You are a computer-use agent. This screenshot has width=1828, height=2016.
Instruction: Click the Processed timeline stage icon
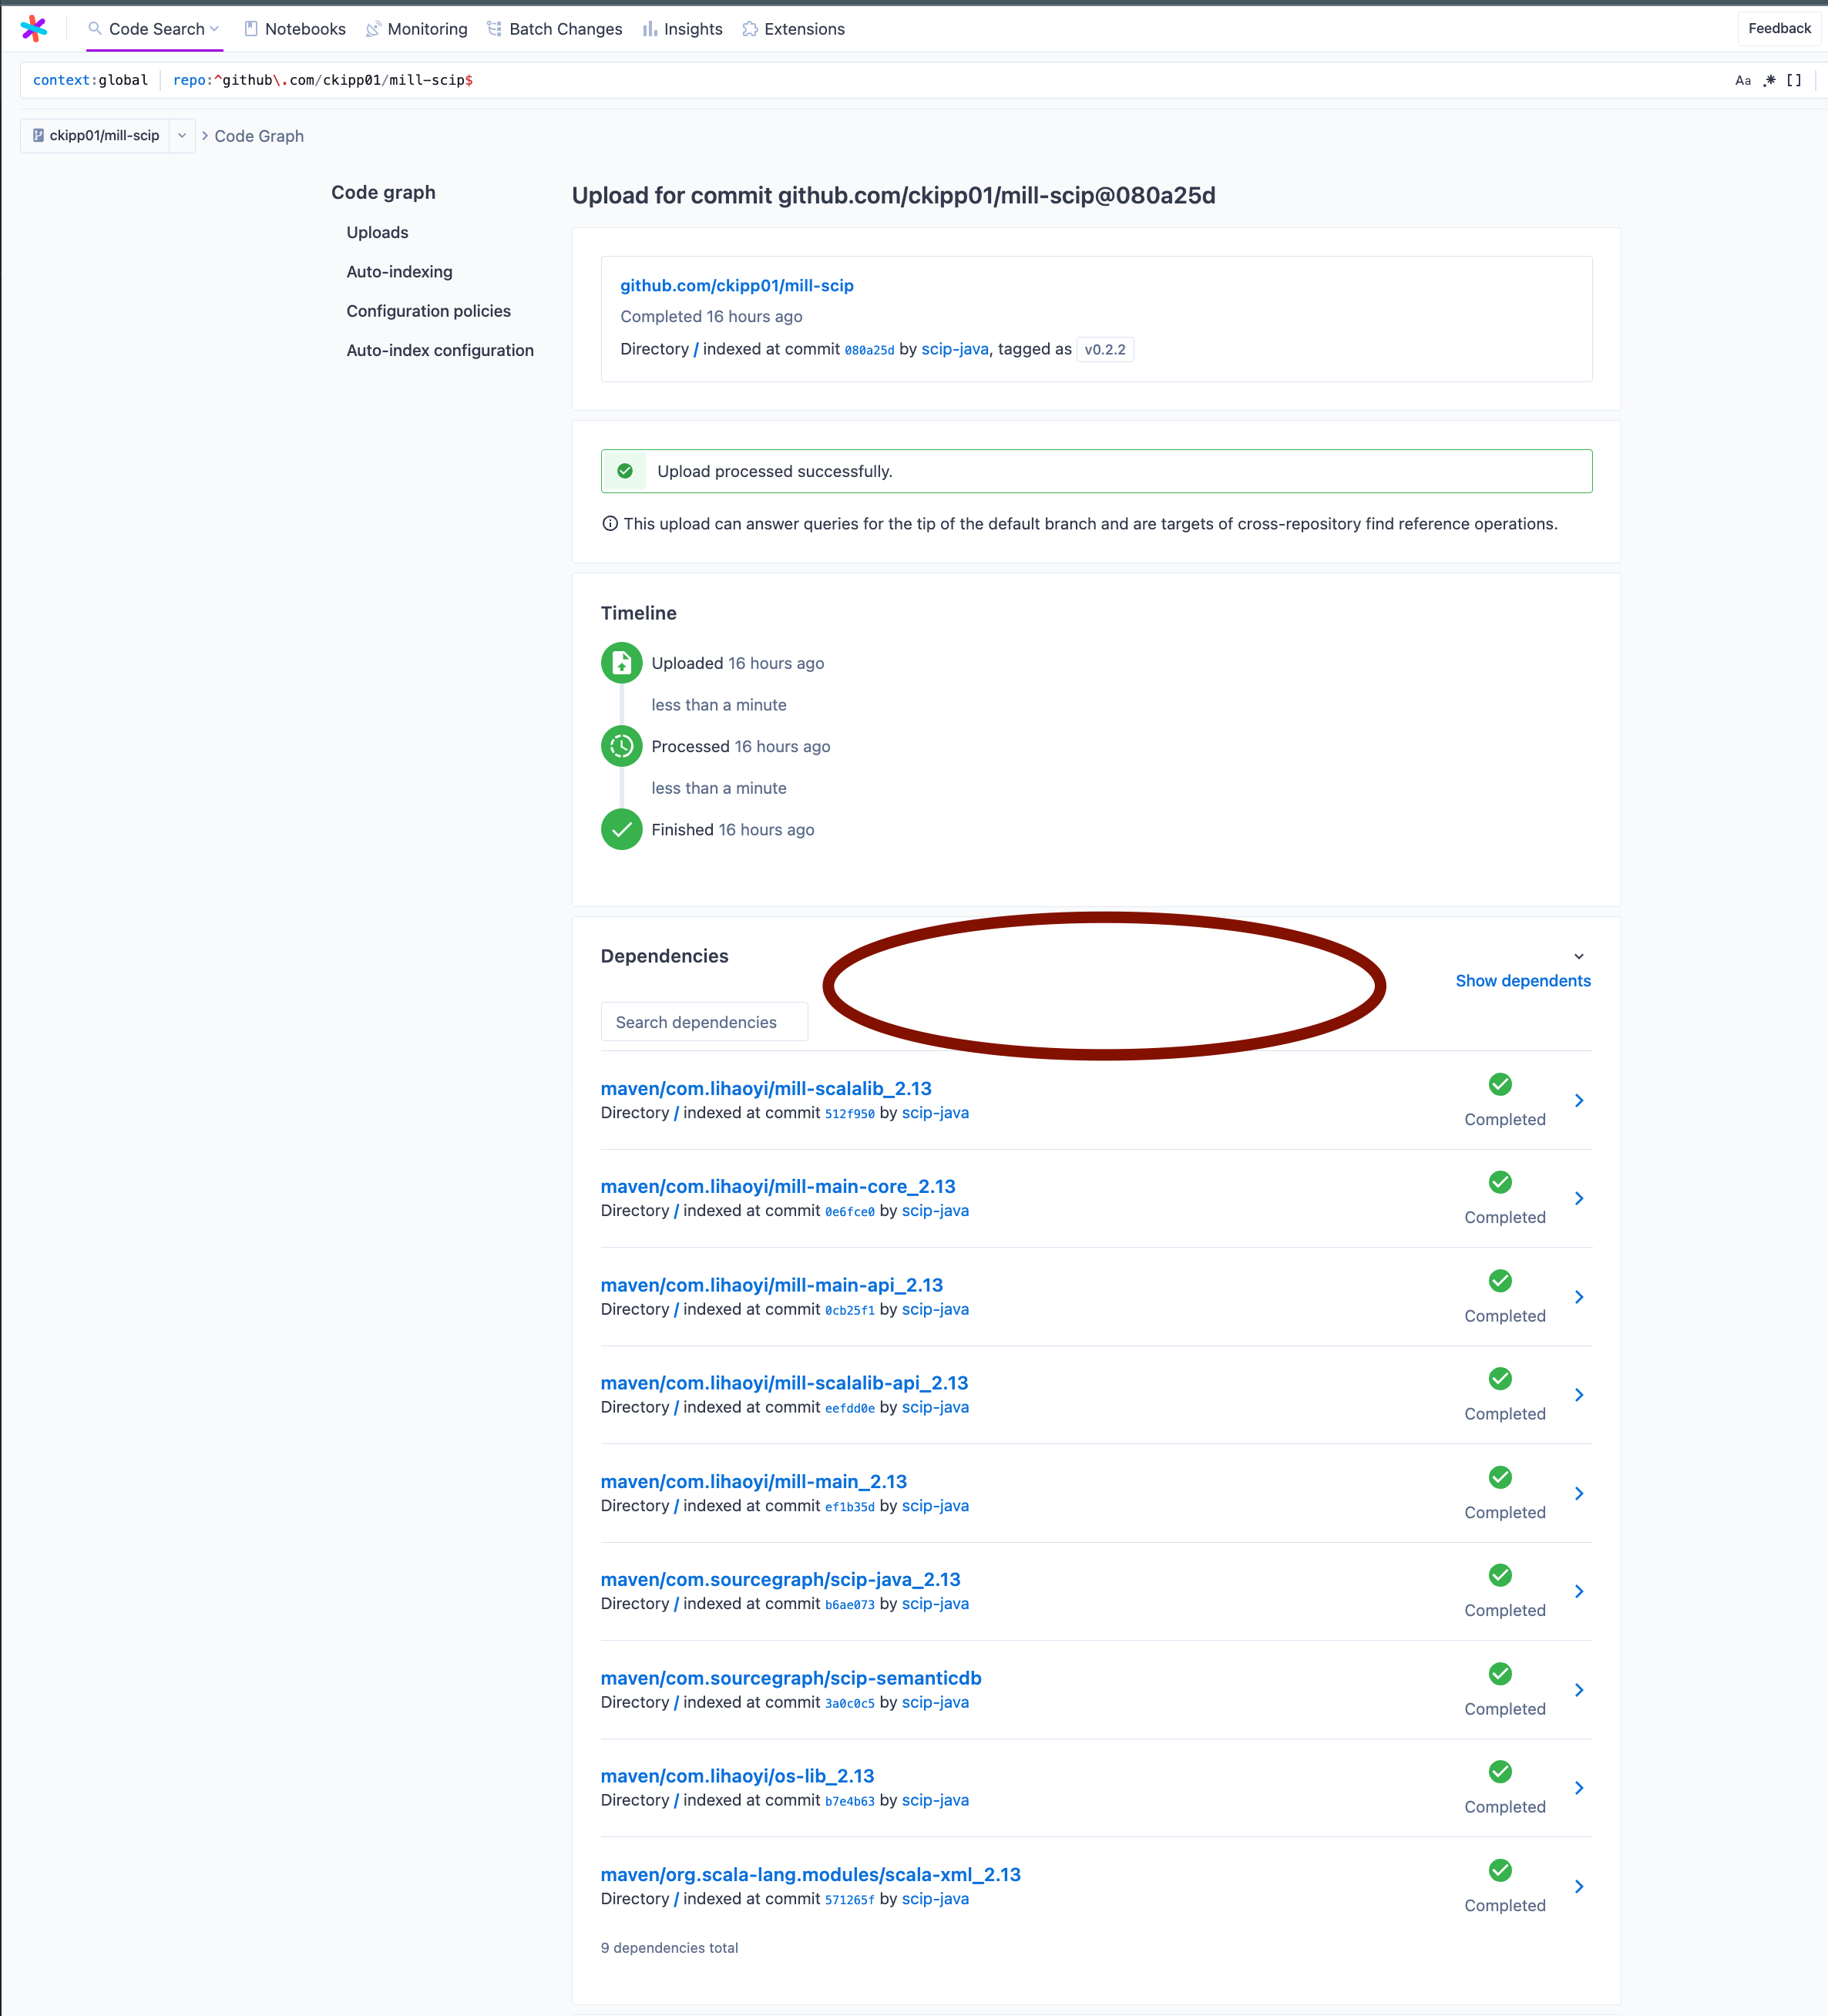pyautogui.click(x=621, y=745)
